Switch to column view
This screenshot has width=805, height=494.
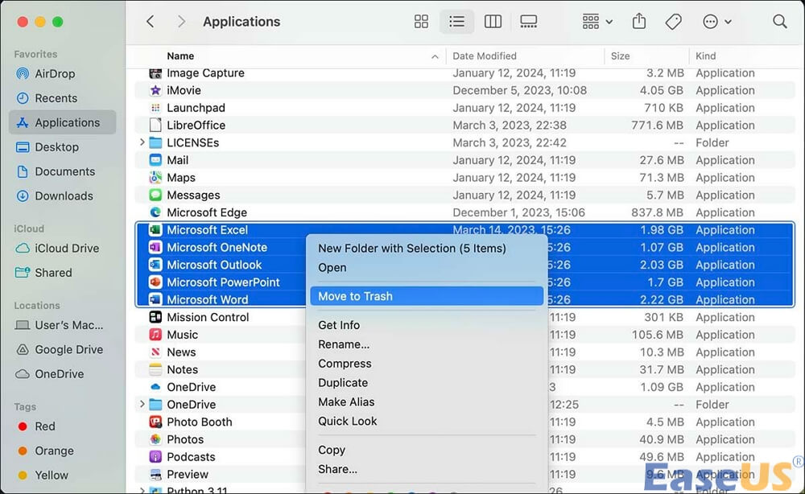(x=493, y=22)
